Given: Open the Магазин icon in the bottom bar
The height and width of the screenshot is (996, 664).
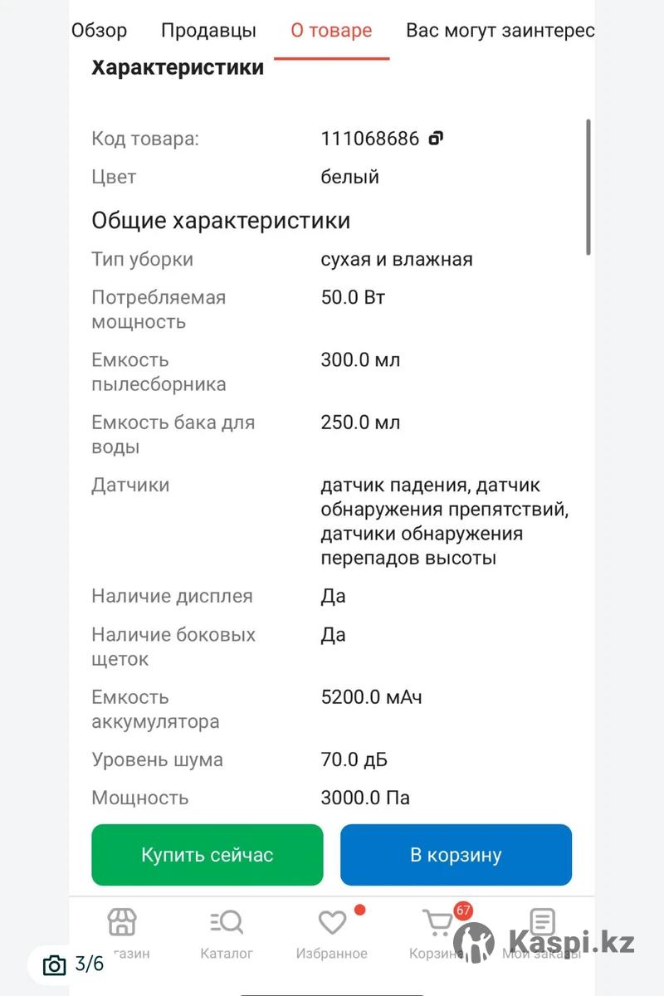Looking at the screenshot, I should coord(122,922).
